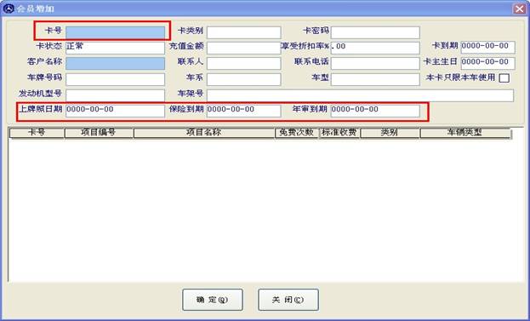Select the 项目名称 column header
530x321 pixels.
point(204,133)
